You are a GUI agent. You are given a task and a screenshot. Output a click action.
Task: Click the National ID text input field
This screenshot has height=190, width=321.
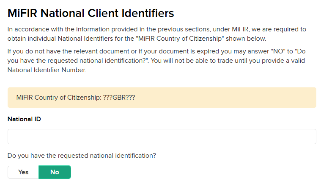point(162,137)
